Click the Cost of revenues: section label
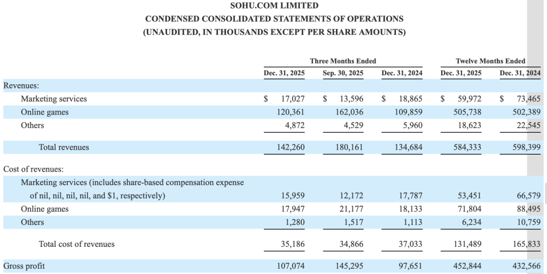This screenshot has width=547, height=274. pos(34,169)
